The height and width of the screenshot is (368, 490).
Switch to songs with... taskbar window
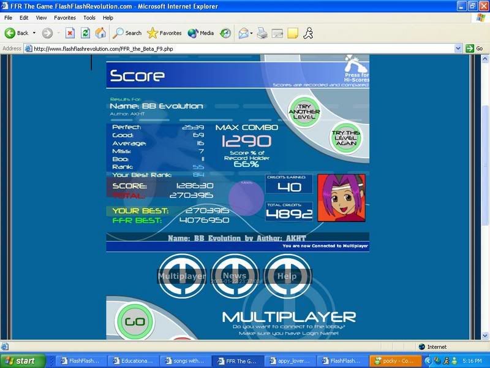click(186, 361)
